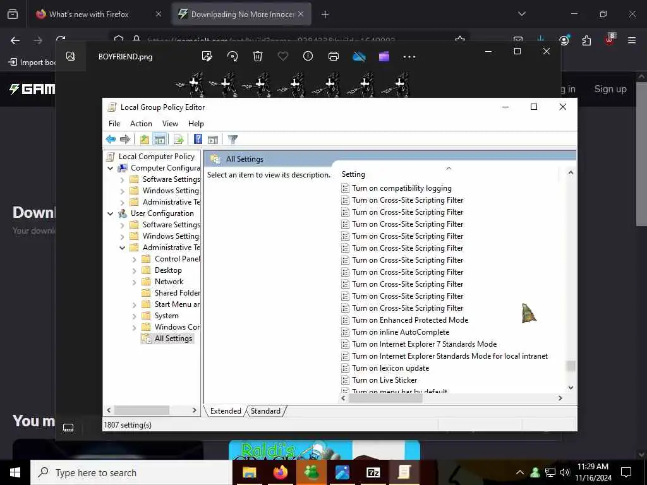Click the taskbar search box

pos(131,472)
